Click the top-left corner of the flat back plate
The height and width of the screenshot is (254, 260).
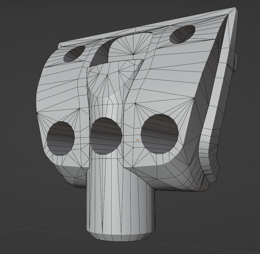click(x=60, y=45)
